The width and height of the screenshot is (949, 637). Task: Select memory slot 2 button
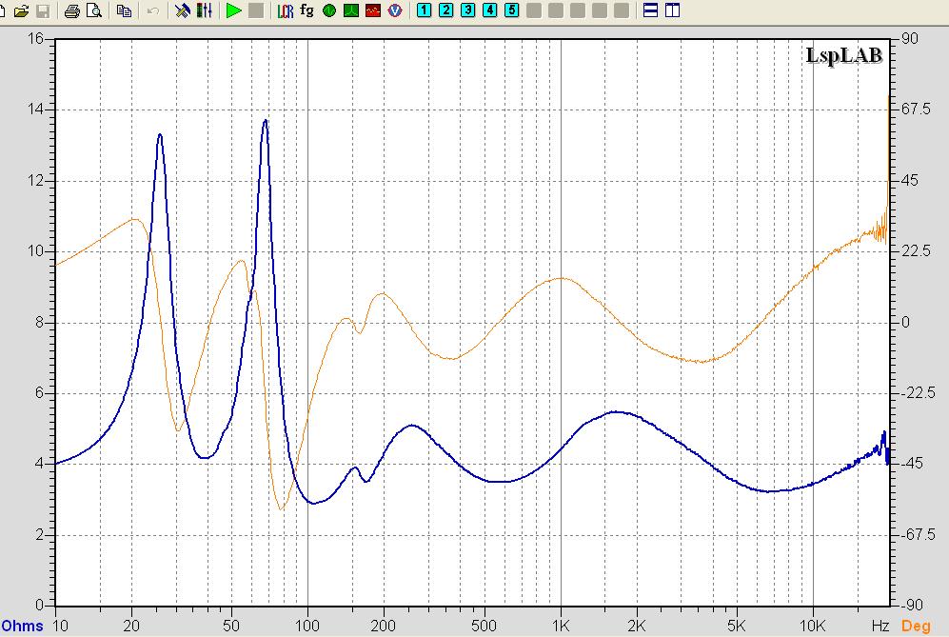point(446,10)
